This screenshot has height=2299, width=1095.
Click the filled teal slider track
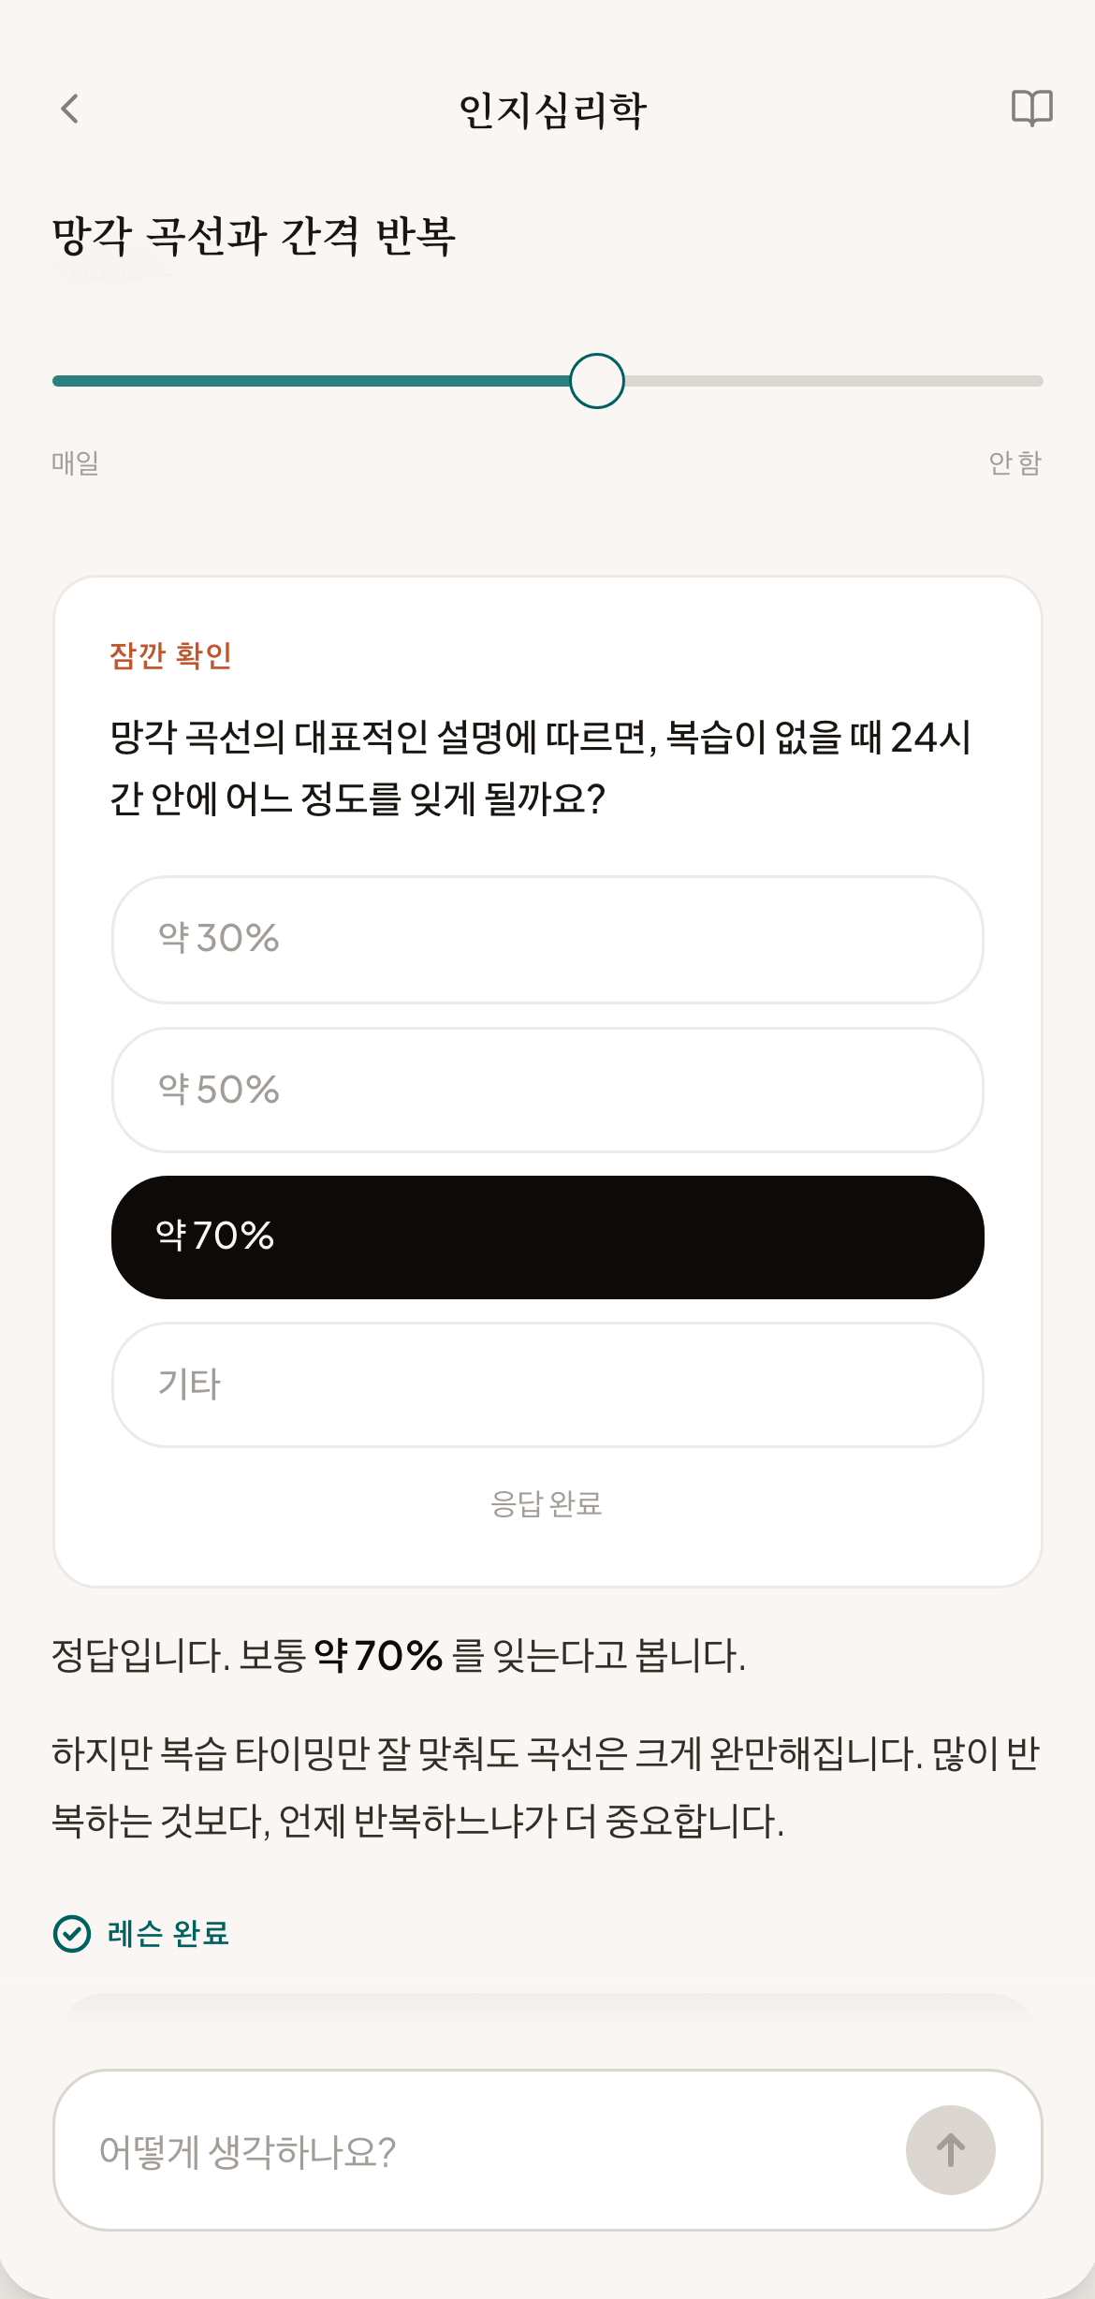click(311, 381)
